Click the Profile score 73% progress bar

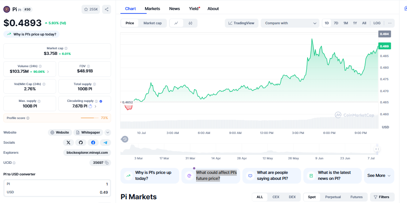[x=90, y=118]
